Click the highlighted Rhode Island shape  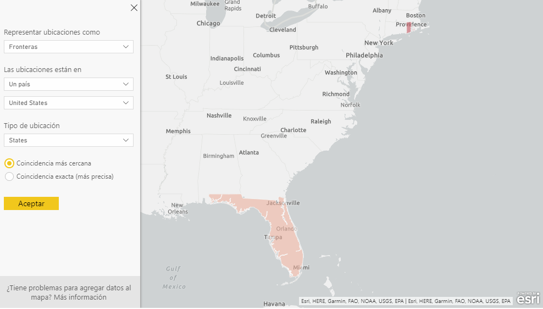point(409,29)
